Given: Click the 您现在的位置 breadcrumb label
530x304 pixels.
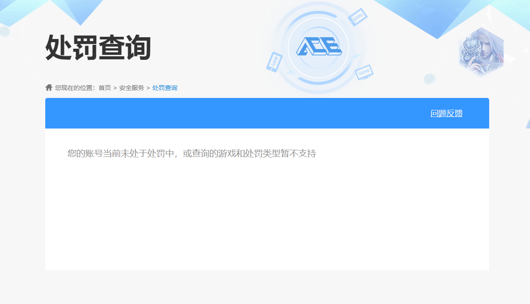Looking at the screenshot, I should (75, 88).
